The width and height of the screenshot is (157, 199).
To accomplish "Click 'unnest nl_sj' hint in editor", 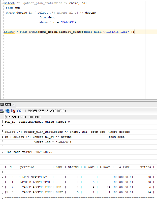I will [x=67, y=13].
